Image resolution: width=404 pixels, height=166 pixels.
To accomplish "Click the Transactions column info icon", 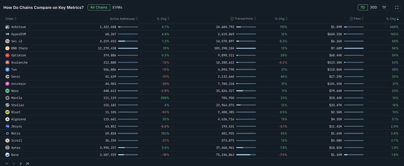I will (x=232, y=19).
